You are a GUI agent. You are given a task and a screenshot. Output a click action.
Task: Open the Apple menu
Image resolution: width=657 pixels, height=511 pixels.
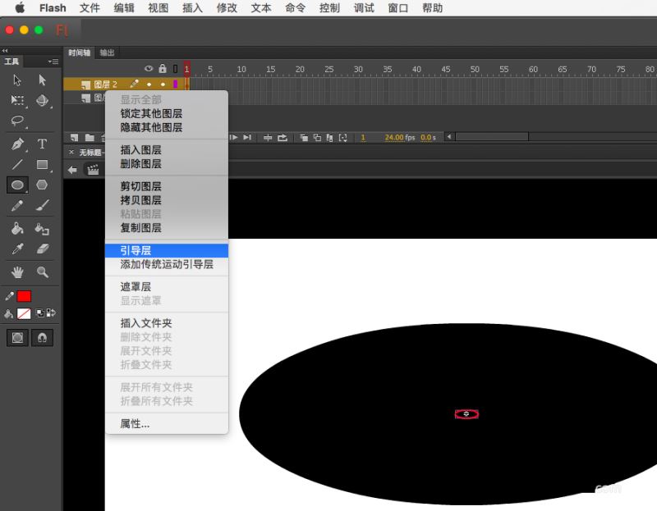click(20, 8)
